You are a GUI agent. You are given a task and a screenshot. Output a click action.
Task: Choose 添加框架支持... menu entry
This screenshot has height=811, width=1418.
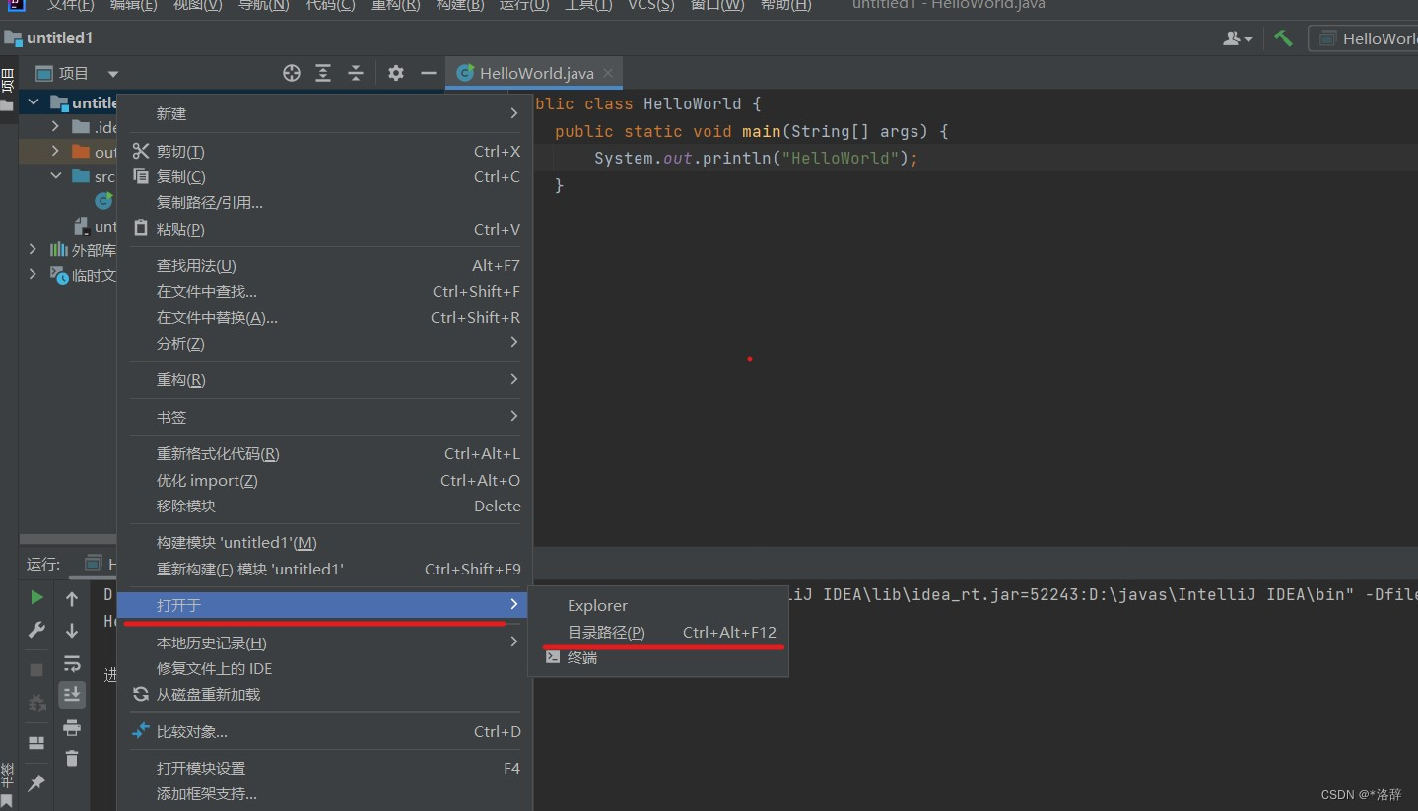(x=324, y=793)
